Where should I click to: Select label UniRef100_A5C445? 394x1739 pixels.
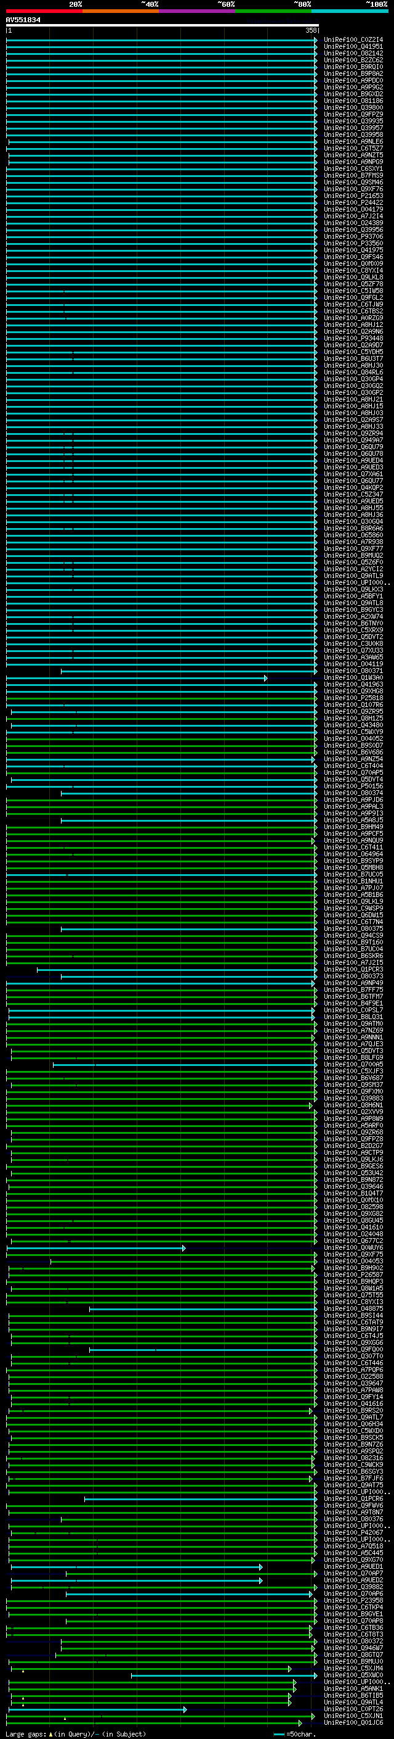click(353, 1553)
